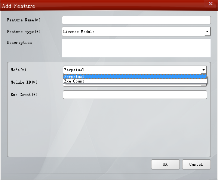
Task: Click the Mode(*) label
Action: click(x=18, y=70)
